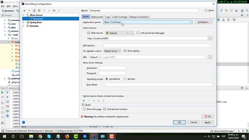Open Windows Start menu
The image size is (249, 140).
pyautogui.click(x=4, y=136)
